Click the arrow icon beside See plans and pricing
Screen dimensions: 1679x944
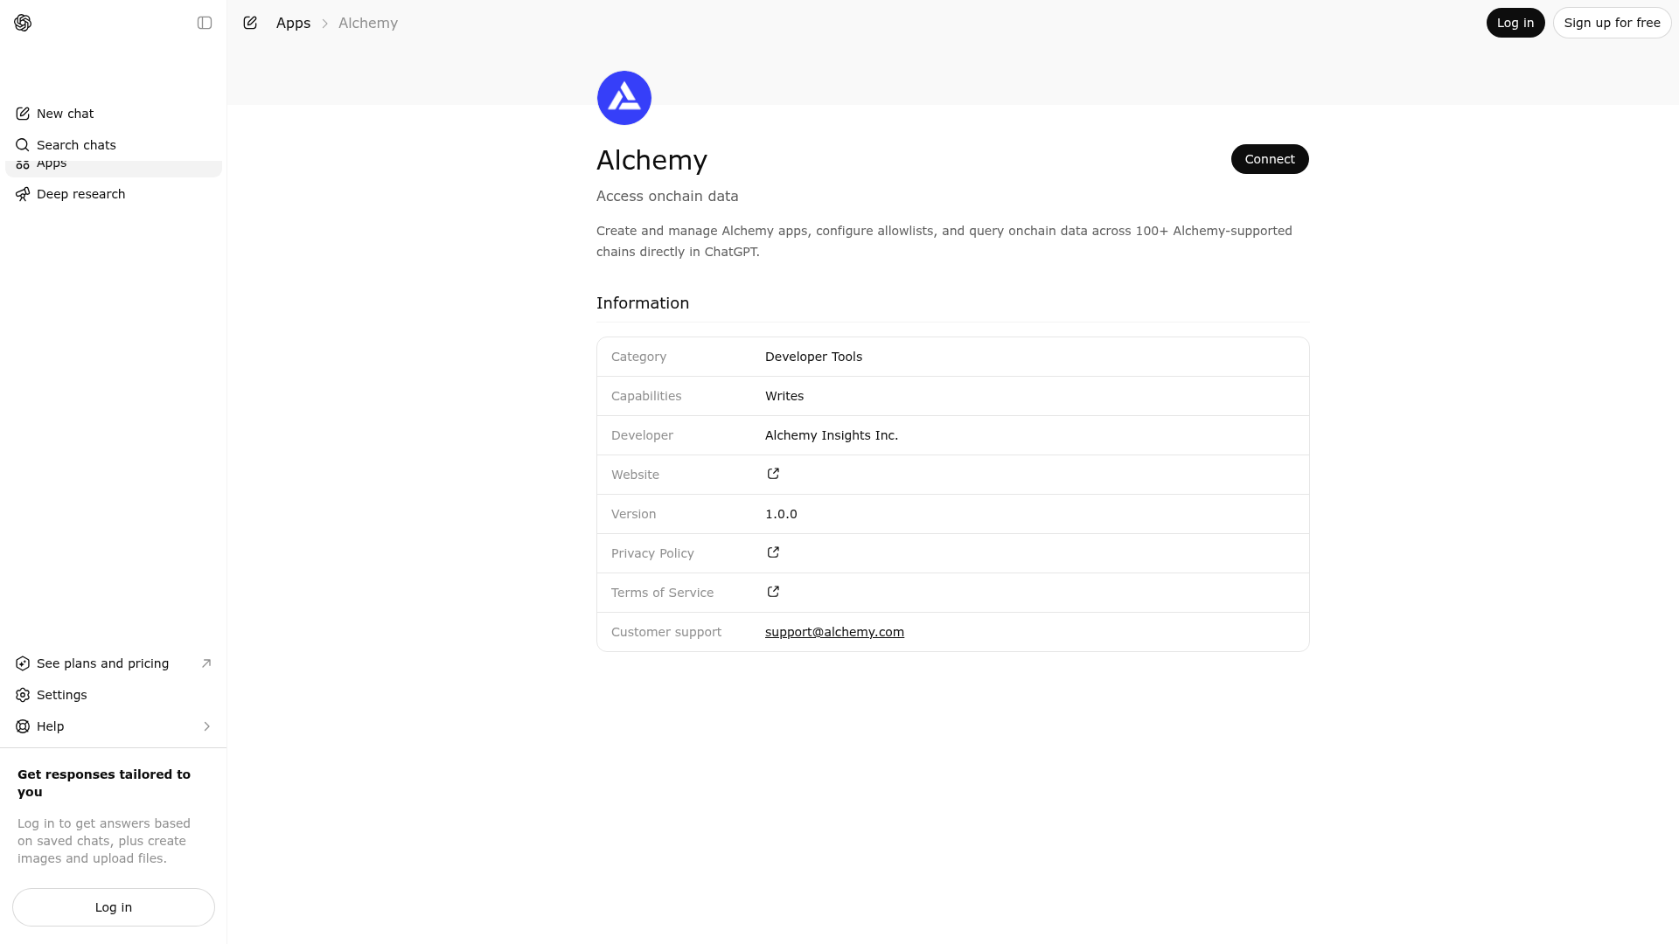click(206, 663)
